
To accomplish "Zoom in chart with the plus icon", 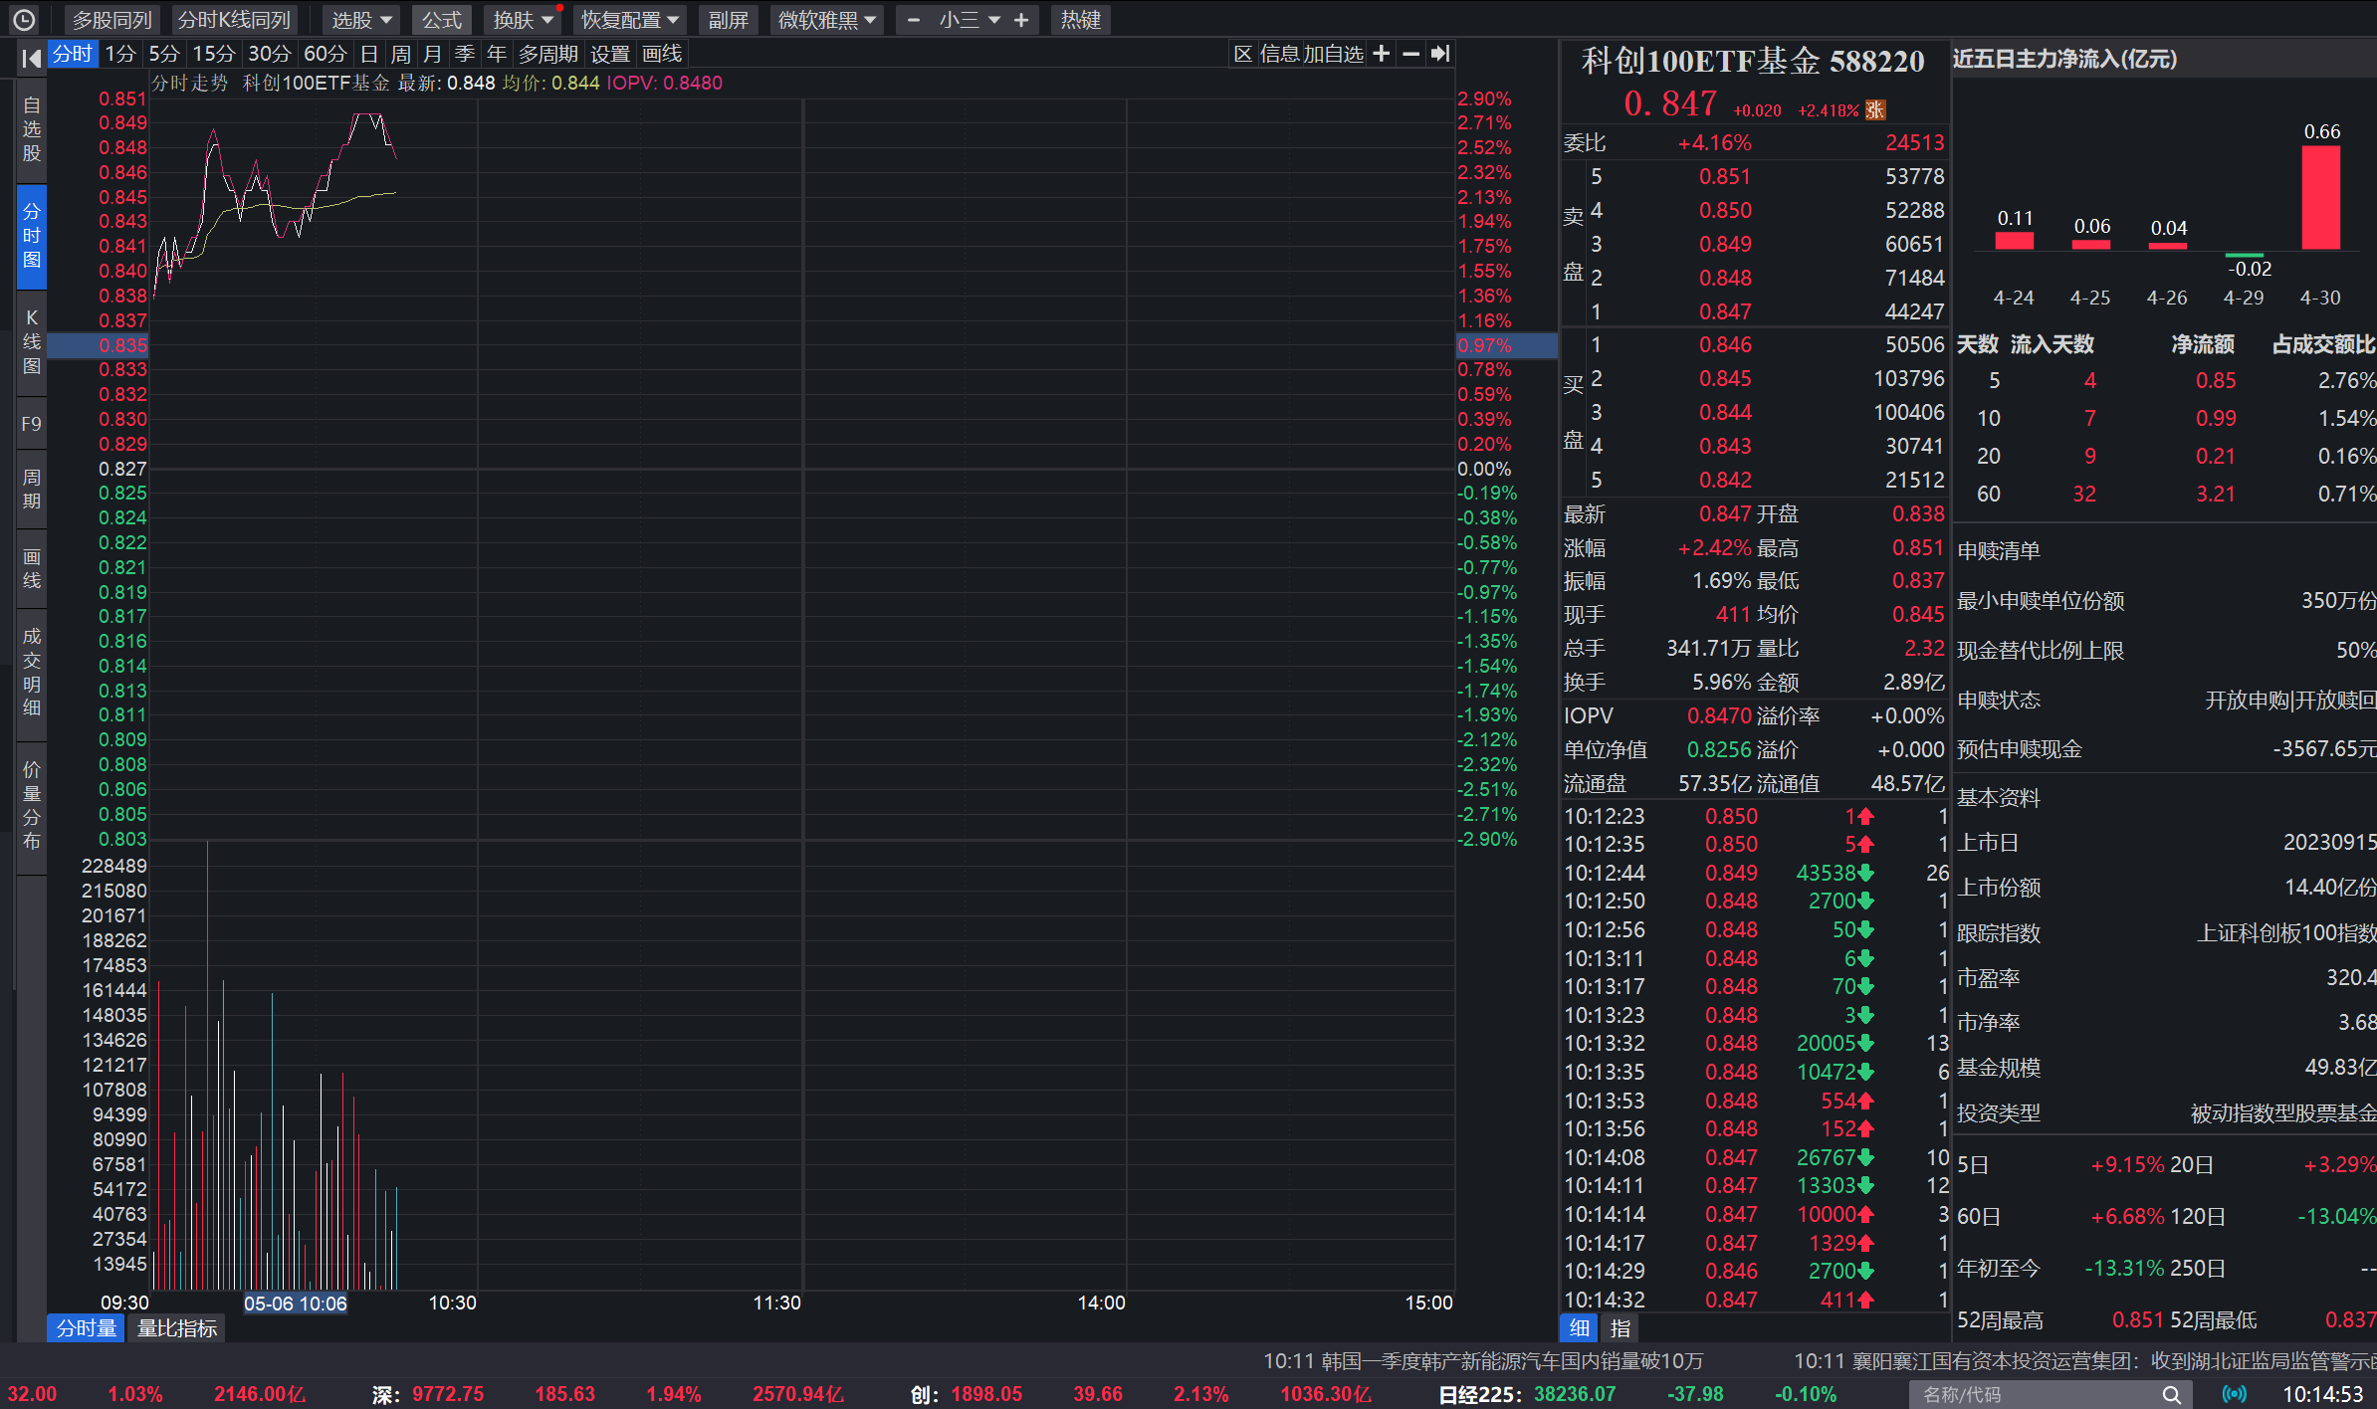I will (x=1382, y=54).
